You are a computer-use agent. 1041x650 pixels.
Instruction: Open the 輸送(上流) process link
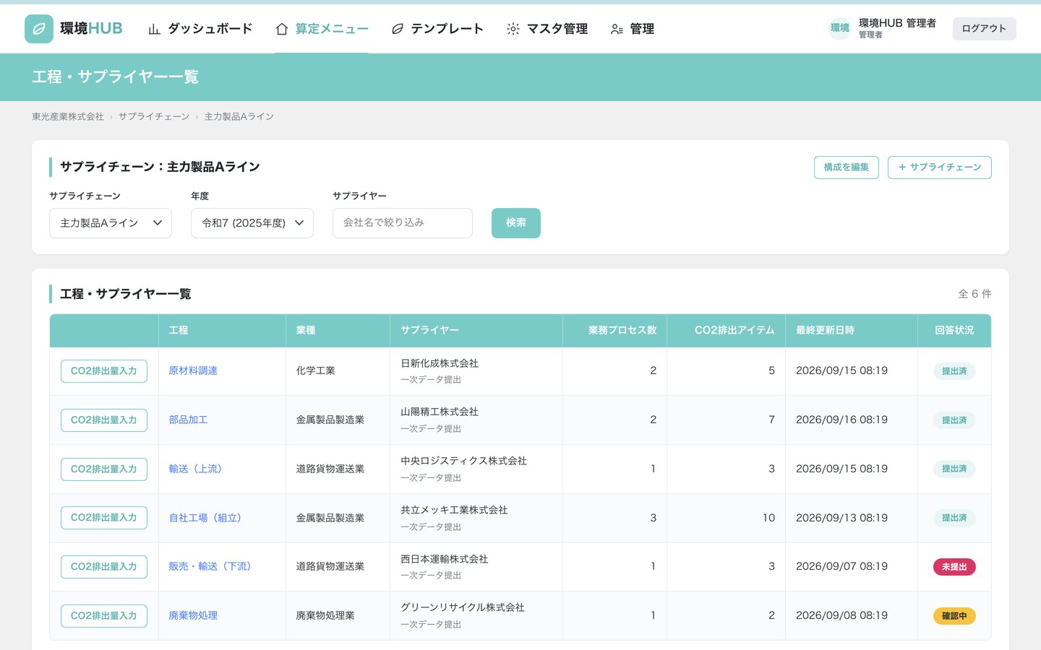pos(195,469)
